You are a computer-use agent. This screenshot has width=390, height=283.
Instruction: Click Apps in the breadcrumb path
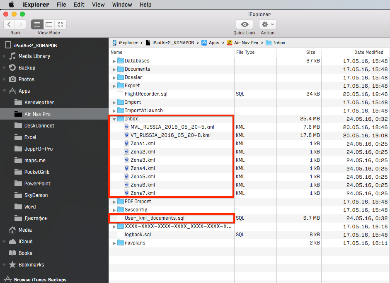coord(214,43)
